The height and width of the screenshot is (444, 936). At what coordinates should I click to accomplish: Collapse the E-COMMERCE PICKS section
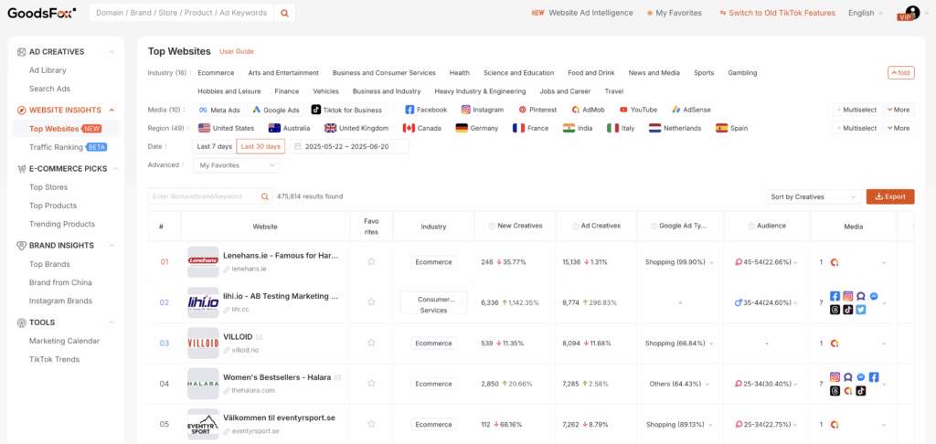(115, 169)
